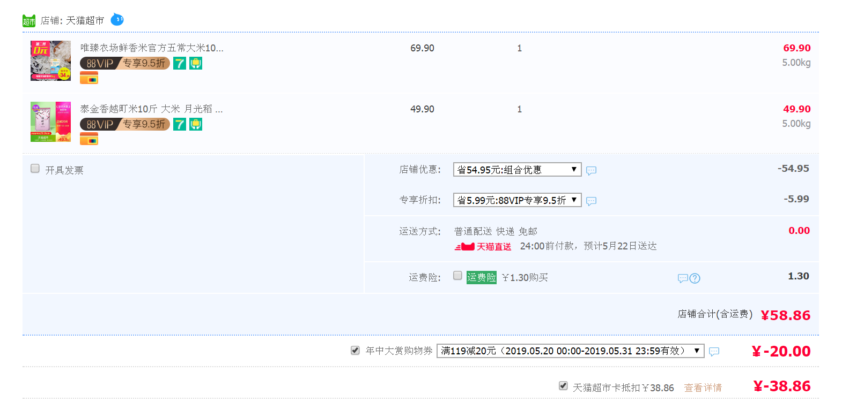Click the green 超市 store logo icon

29,21
